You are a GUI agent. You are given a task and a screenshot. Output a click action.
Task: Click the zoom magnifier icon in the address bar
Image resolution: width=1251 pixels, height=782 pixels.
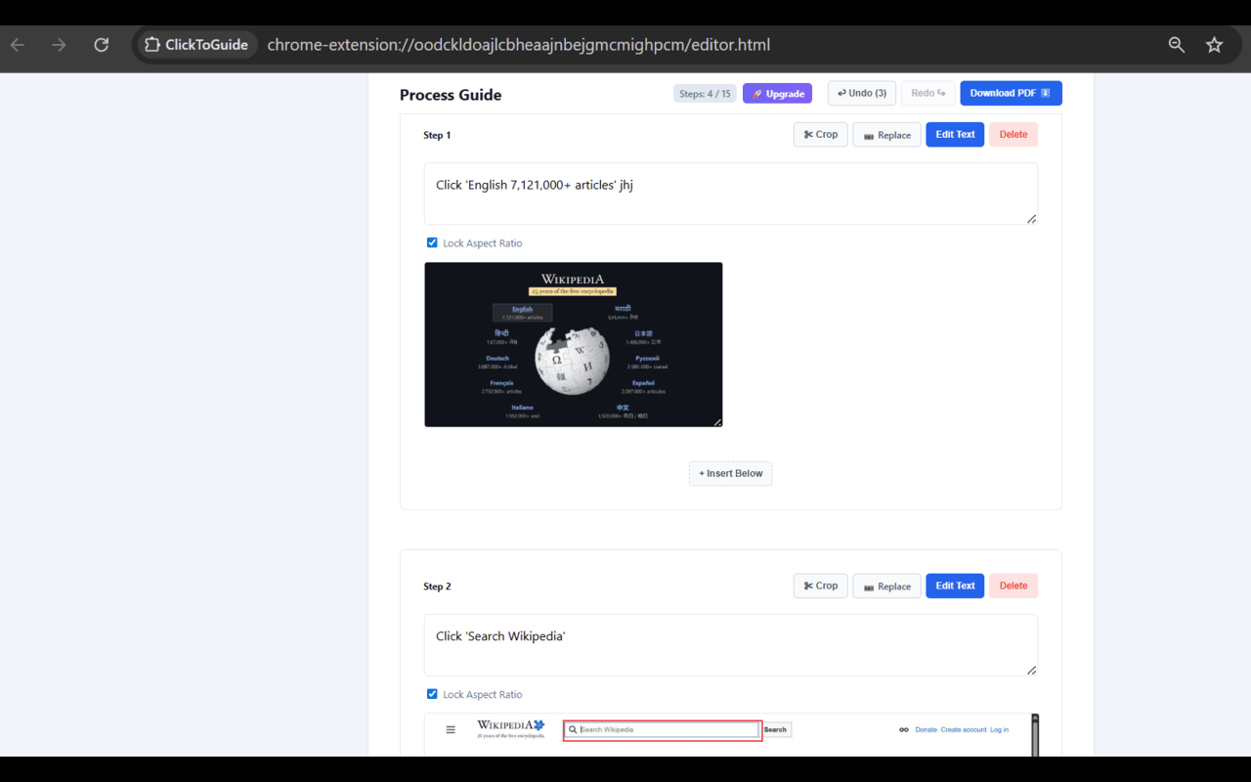1177,44
